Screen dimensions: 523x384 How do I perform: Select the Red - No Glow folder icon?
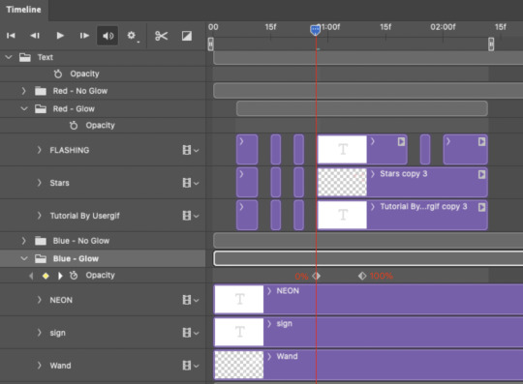pos(41,91)
